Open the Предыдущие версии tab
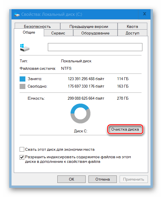The image size is (162, 197). click(x=89, y=26)
